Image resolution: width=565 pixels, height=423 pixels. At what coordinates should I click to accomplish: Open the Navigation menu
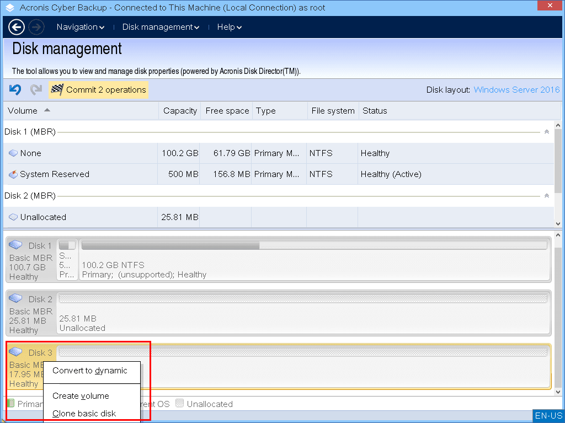pyautogui.click(x=81, y=27)
